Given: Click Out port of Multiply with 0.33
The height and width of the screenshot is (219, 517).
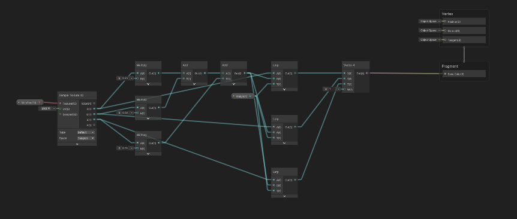Looking at the screenshot, I should (160, 73).
